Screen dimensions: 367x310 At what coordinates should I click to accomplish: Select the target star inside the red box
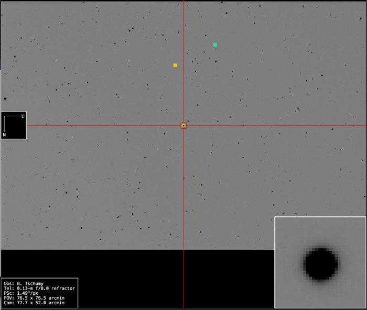pos(183,126)
